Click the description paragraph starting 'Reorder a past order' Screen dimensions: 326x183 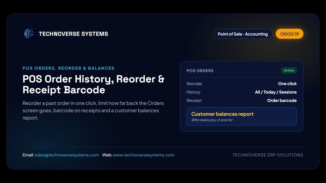[93, 111]
